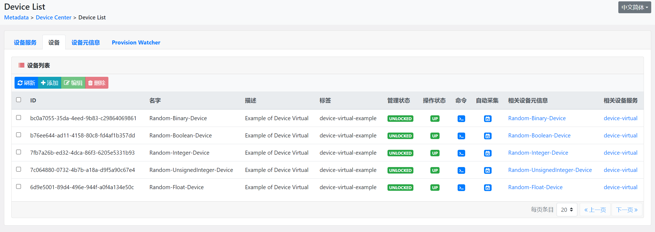Select ID 7c064880-0732-4b7b-a18a-d9f5a90c67e4

click(x=83, y=170)
